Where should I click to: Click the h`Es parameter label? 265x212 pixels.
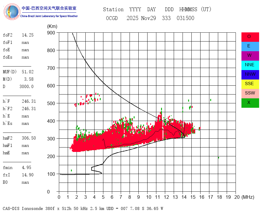8,123
